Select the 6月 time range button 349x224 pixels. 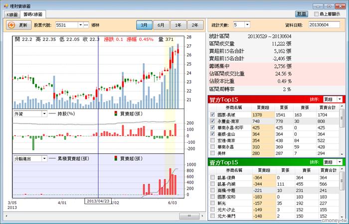(161, 24)
